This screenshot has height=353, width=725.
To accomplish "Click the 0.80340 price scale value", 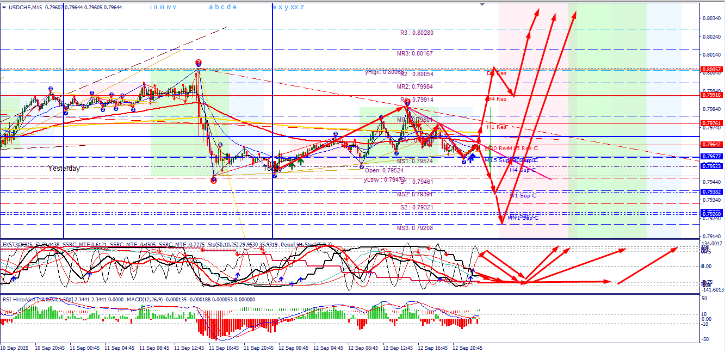I will coord(712,18).
